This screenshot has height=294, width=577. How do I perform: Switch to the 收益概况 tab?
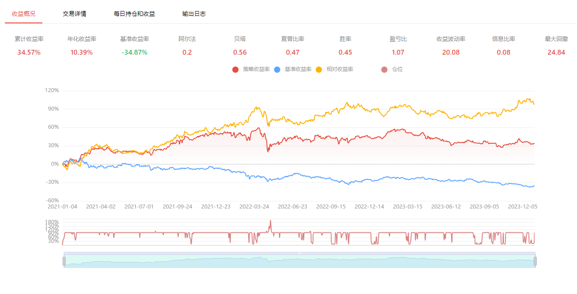23,14
